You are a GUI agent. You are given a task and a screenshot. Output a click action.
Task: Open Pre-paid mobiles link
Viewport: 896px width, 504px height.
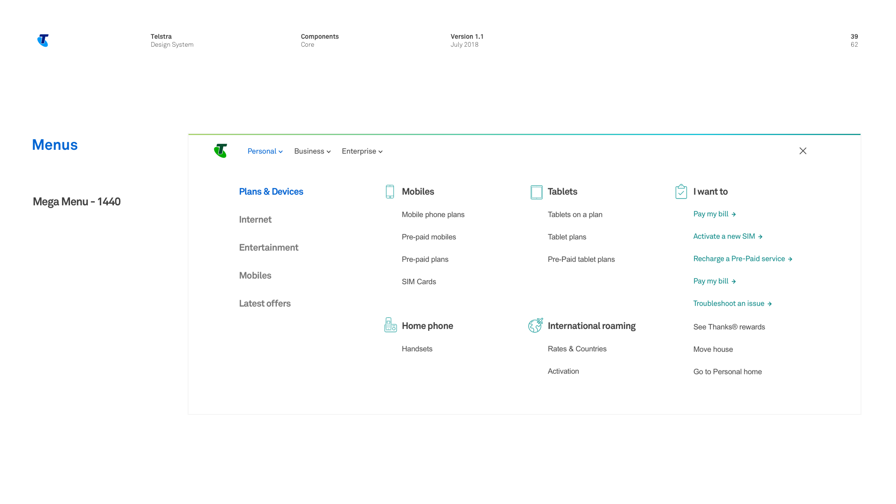pyautogui.click(x=429, y=237)
